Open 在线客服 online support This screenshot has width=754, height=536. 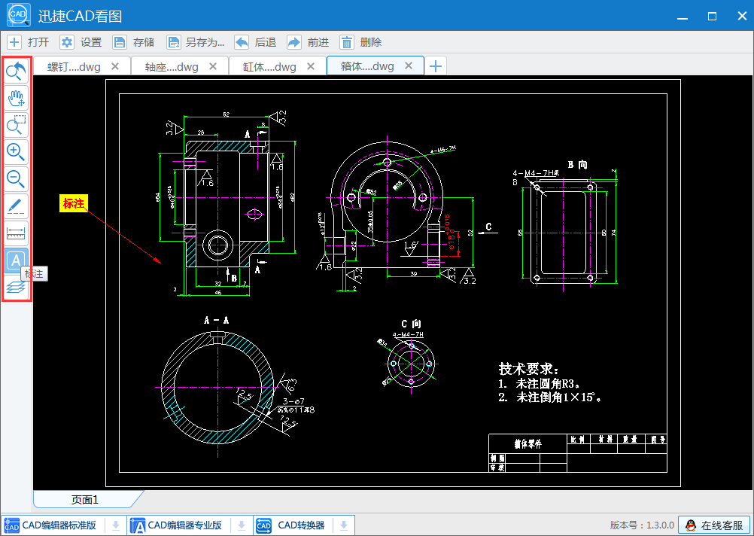coord(714,525)
